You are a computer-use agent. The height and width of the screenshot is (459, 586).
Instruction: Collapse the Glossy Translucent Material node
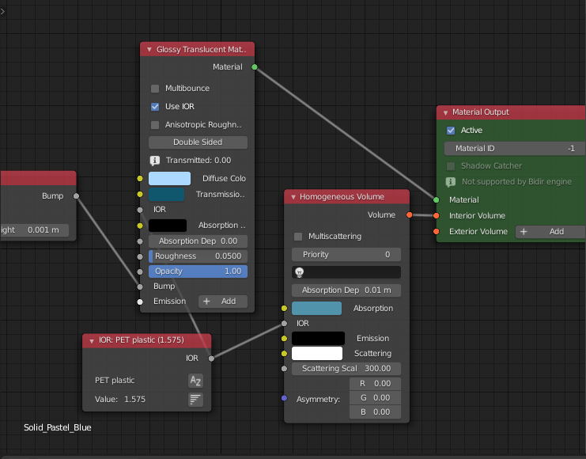pyautogui.click(x=149, y=49)
